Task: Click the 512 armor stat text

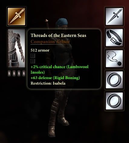Action: tap(40, 50)
